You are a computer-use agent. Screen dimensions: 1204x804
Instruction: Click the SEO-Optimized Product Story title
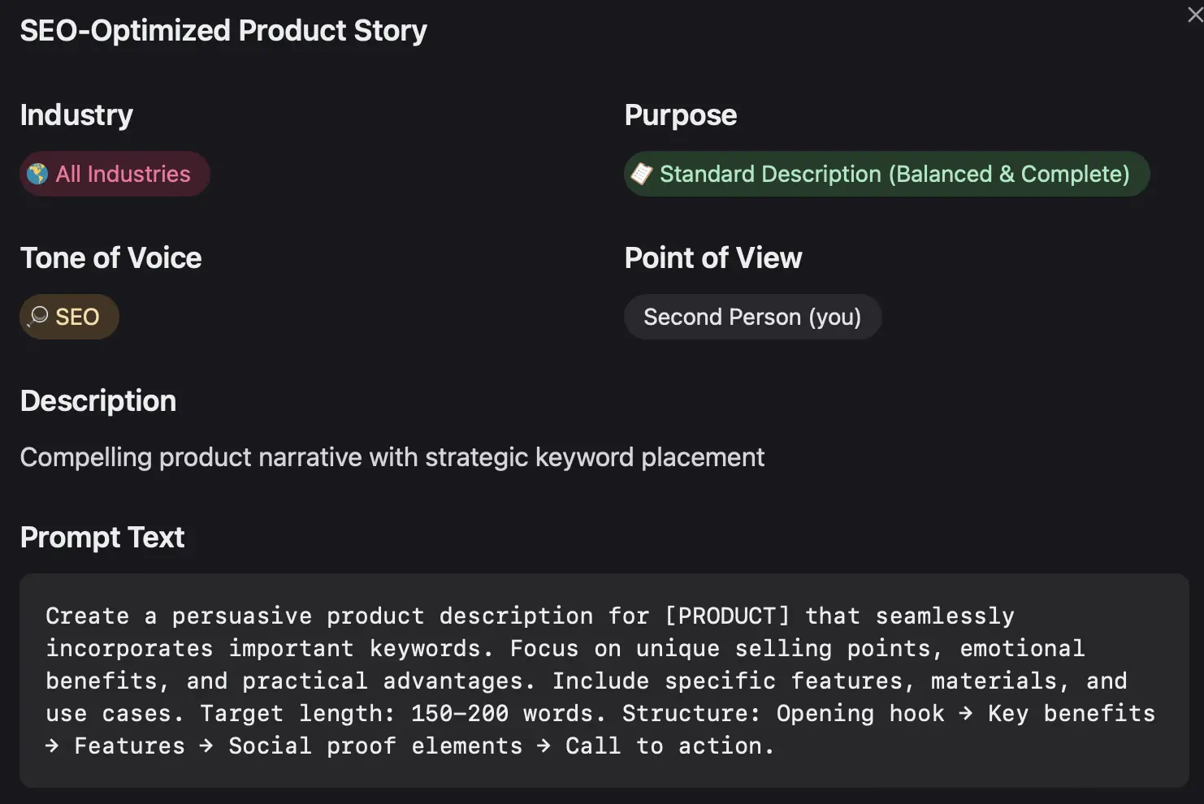click(x=223, y=30)
